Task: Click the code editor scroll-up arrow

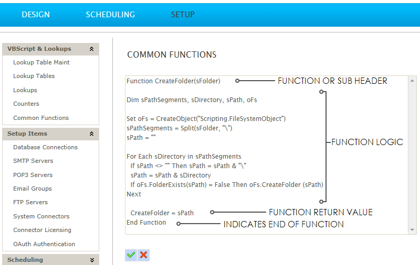Action: tap(413, 81)
